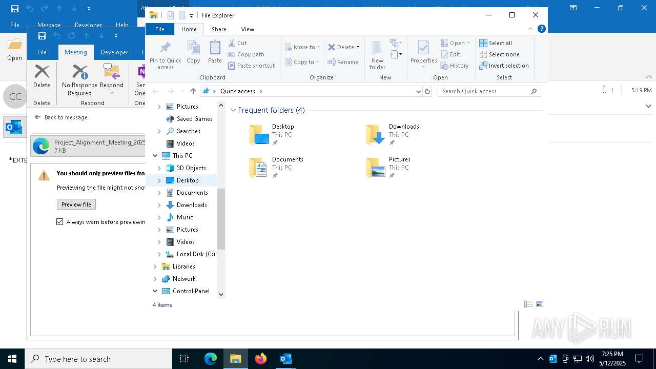Collapse the File Explorer ribbon chevron

(530, 29)
